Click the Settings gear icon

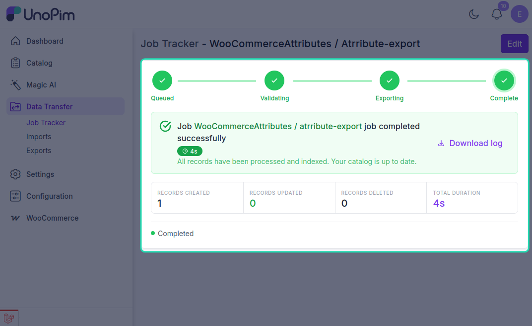[x=15, y=174]
